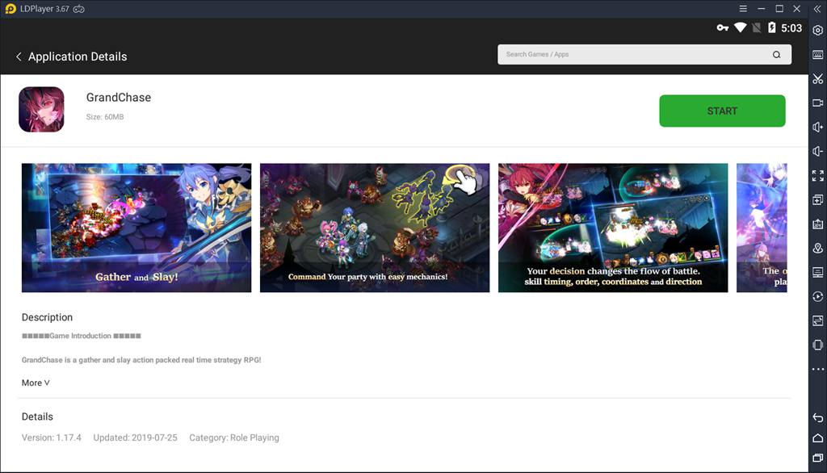
Task: Click the no-SIM status icon
Action: (756, 28)
